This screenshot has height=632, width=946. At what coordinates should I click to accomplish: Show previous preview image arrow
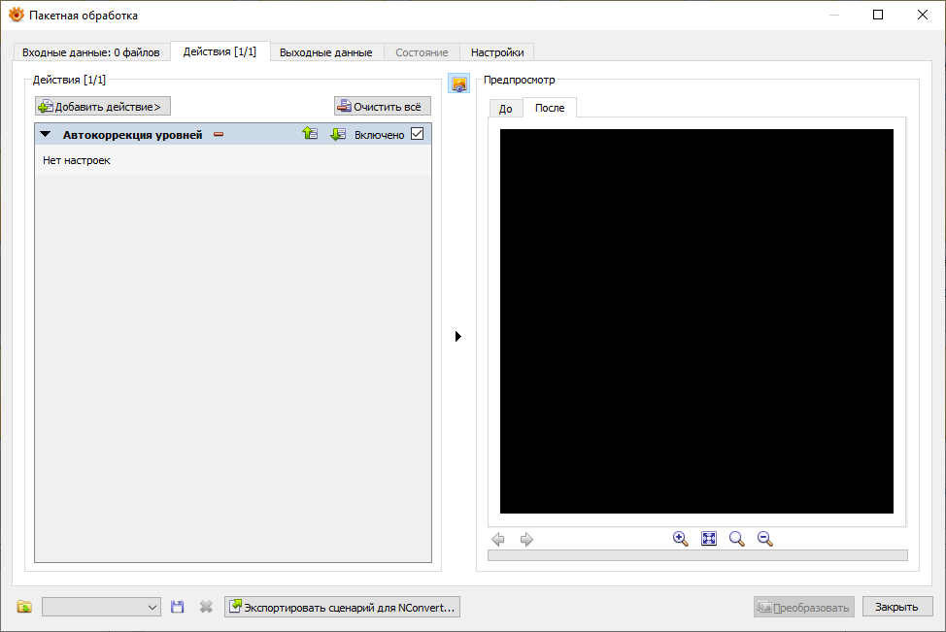(x=498, y=539)
